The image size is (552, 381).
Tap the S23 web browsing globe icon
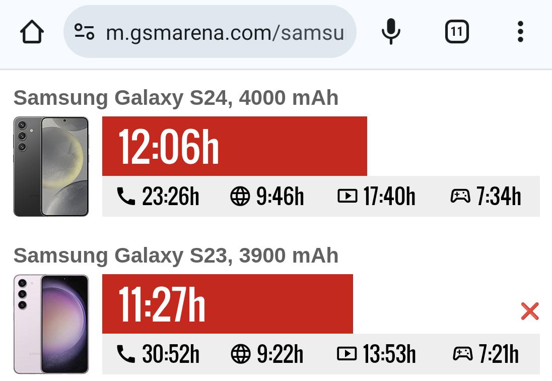[241, 354]
